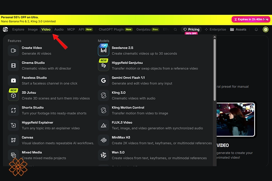The height and width of the screenshot is (181, 272).
Task: Click 'Cinematic video with AI director' text
Action: tap(46, 68)
